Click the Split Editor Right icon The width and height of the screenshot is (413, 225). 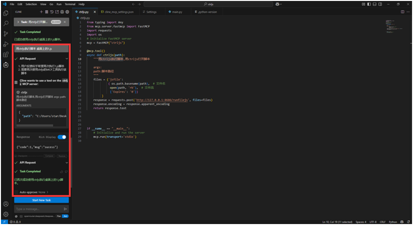point(403,12)
